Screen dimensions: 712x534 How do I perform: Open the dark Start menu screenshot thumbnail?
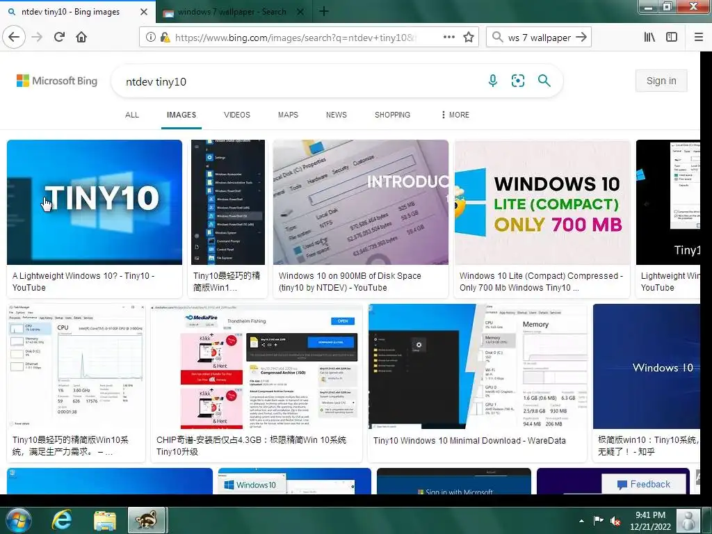coord(228,202)
